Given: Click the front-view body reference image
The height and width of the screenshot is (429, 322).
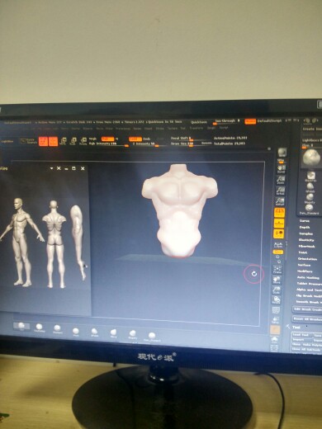Looking at the screenshot, I should 21,242.
